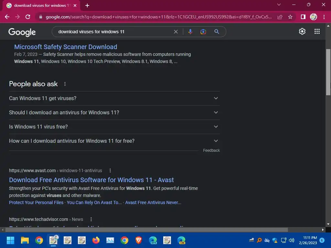Send Feedback on People also ask
The image size is (331, 248).
(211, 150)
